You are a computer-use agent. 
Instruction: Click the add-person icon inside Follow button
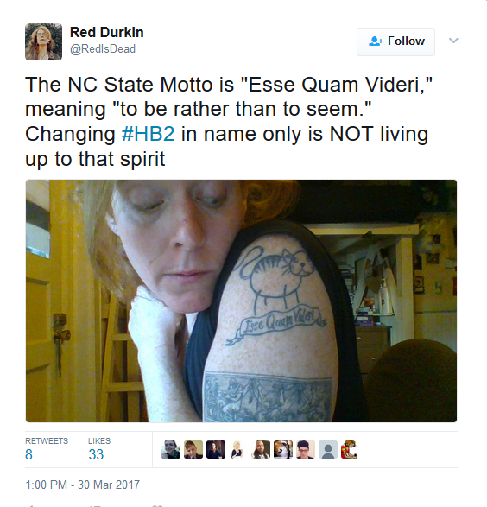(x=376, y=41)
